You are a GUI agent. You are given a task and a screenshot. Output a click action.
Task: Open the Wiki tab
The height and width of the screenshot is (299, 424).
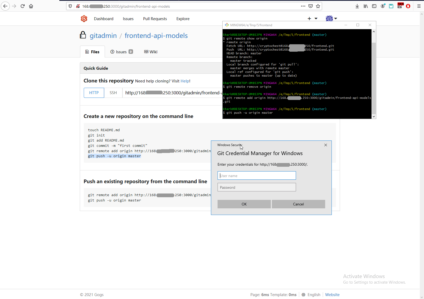click(x=151, y=52)
